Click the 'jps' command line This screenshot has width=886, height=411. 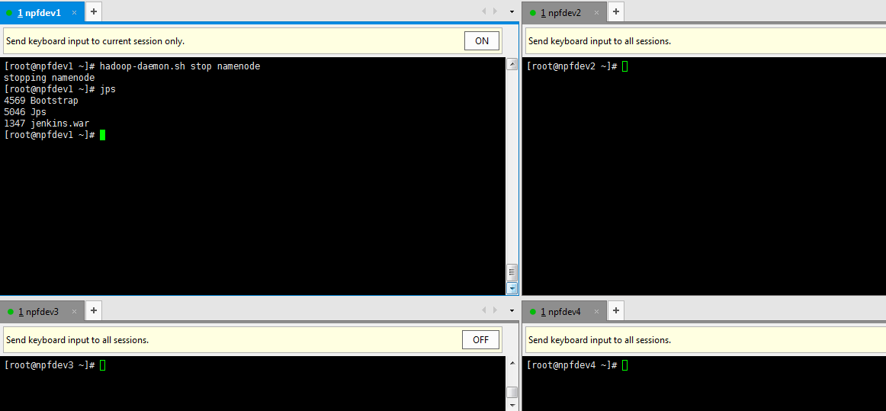click(x=59, y=89)
